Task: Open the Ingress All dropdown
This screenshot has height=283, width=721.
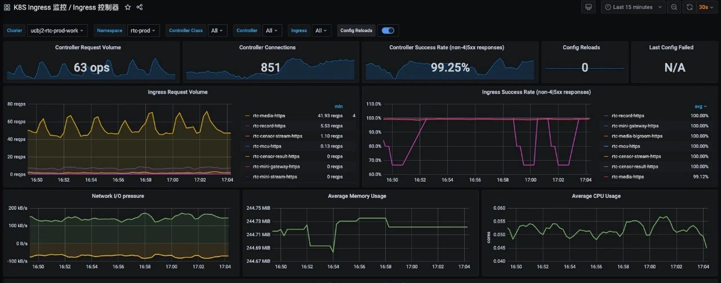Action: tap(322, 30)
